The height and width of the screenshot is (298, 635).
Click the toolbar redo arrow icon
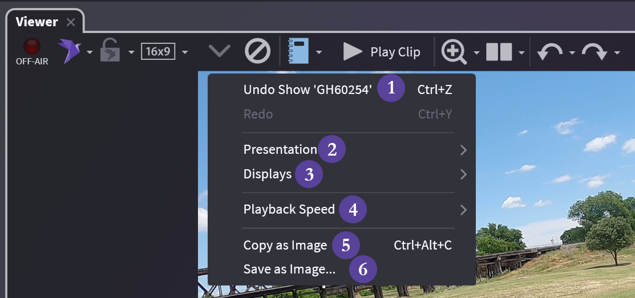pyautogui.click(x=594, y=52)
